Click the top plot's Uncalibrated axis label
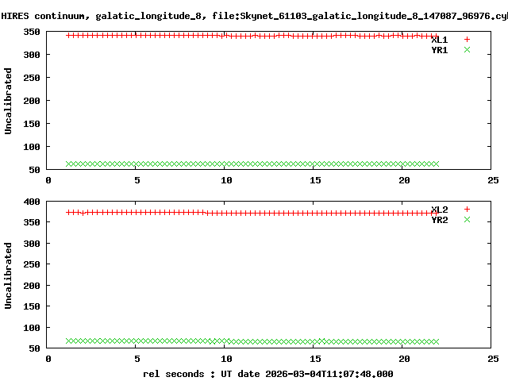This screenshot has height=381, width=508. coord(9,101)
